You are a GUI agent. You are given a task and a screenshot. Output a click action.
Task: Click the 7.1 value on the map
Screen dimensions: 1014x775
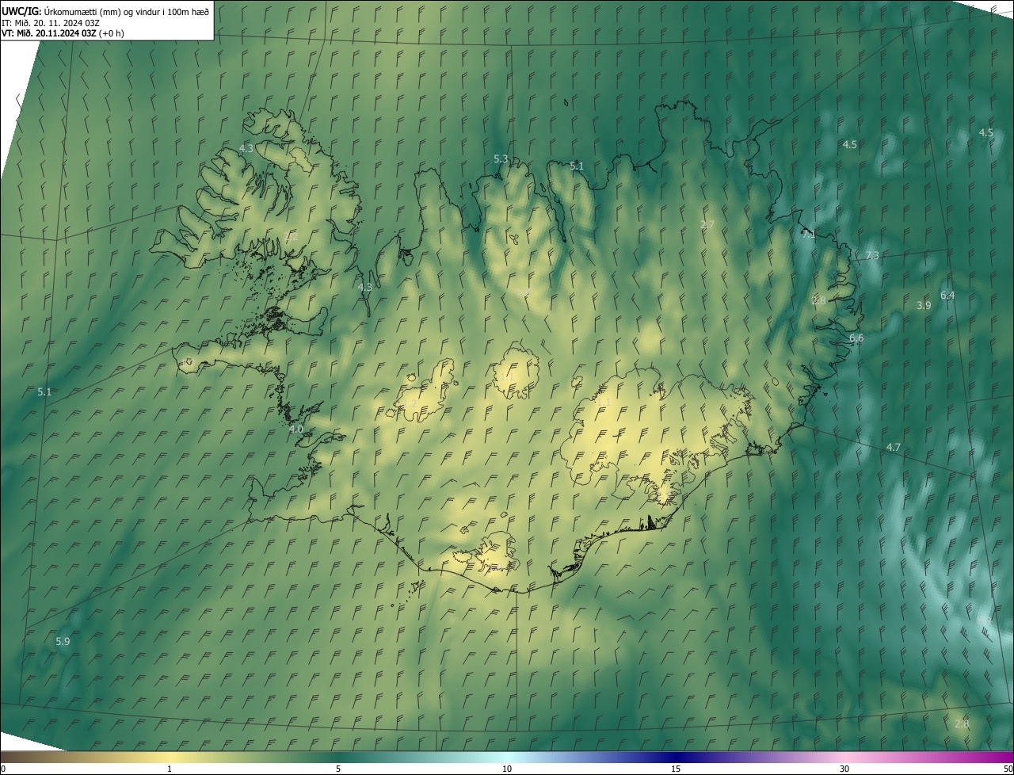tap(808, 235)
